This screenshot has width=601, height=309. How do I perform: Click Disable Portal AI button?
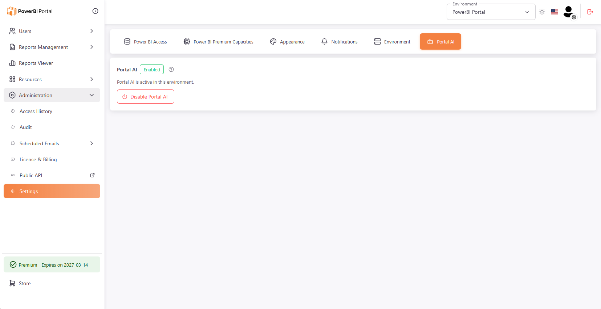pyautogui.click(x=146, y=97)
